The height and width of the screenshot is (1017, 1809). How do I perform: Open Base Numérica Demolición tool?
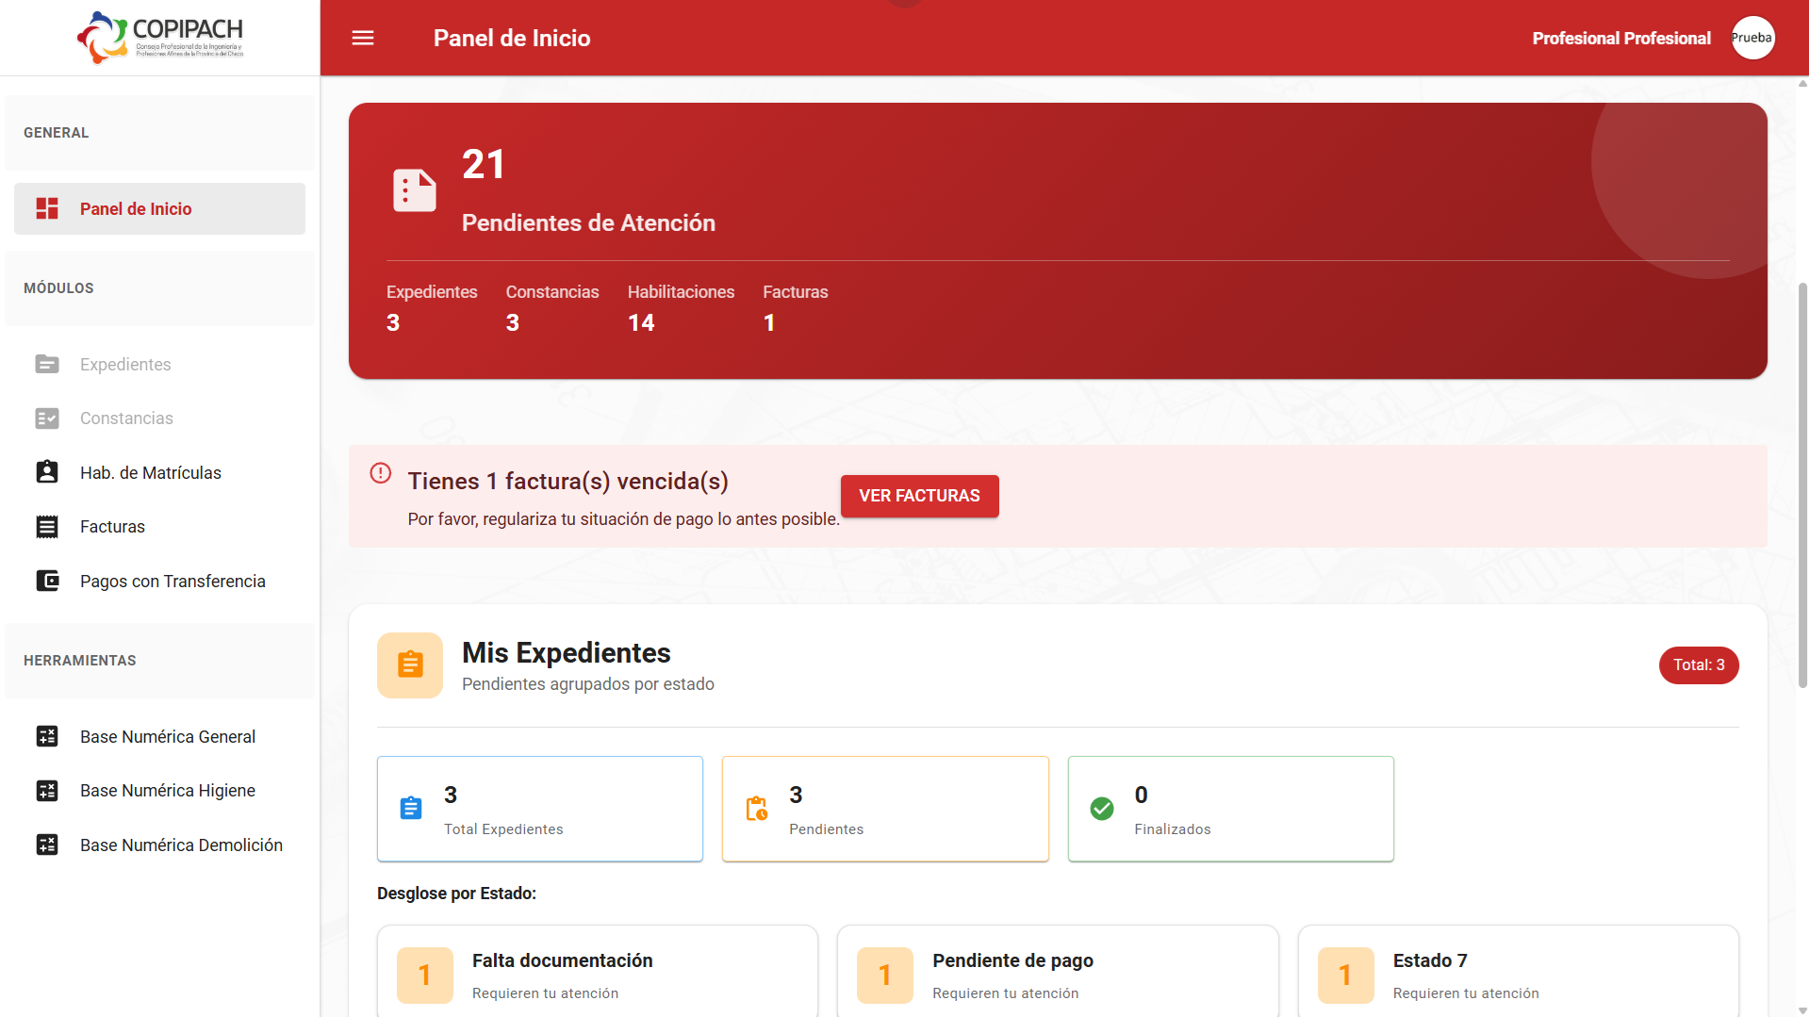[x=159, y=845]
